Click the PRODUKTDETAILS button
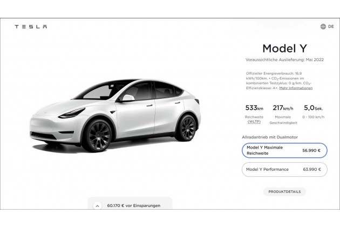This screenshot has width=340, height=227. (x=284, y=192)
